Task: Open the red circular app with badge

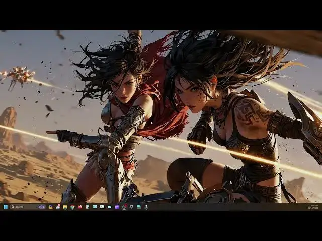Action: click(124, 207)
